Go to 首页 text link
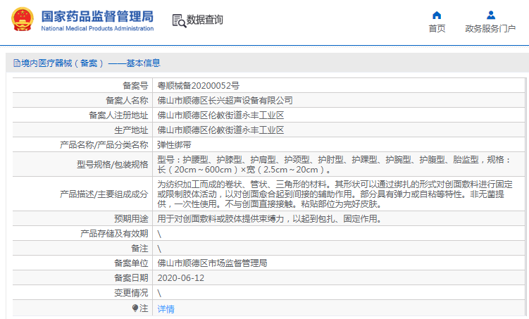Screen dimensions: 529x319 coord(437,28)
